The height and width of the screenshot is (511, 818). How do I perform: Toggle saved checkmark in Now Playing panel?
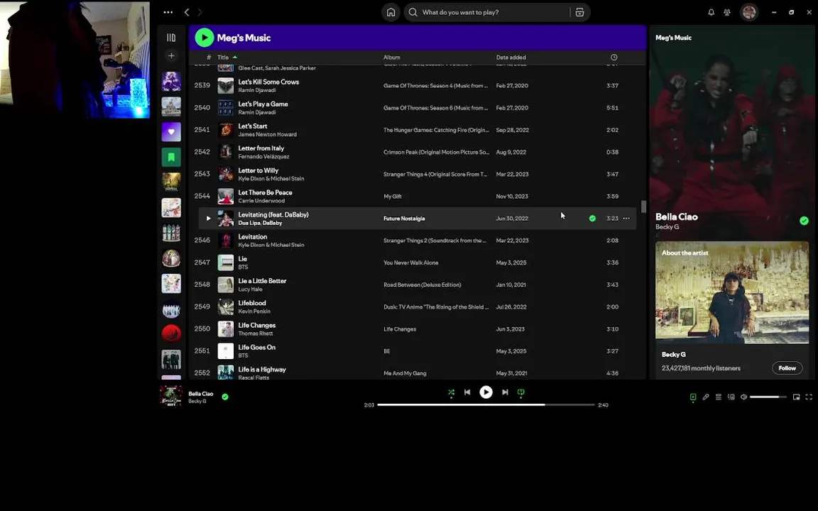(x=804, y=221)
